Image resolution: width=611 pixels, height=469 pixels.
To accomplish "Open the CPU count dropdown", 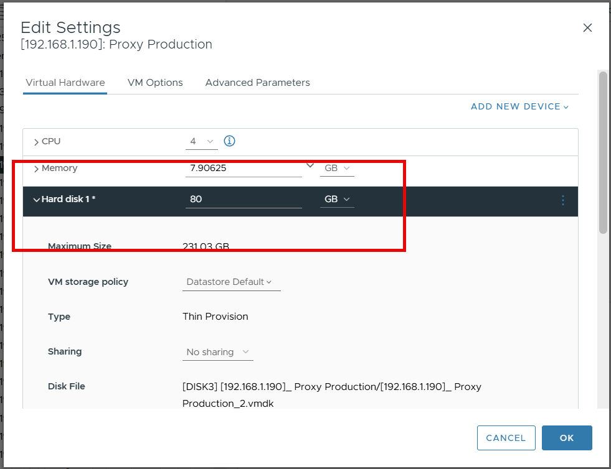I will (x=201, y=141).
